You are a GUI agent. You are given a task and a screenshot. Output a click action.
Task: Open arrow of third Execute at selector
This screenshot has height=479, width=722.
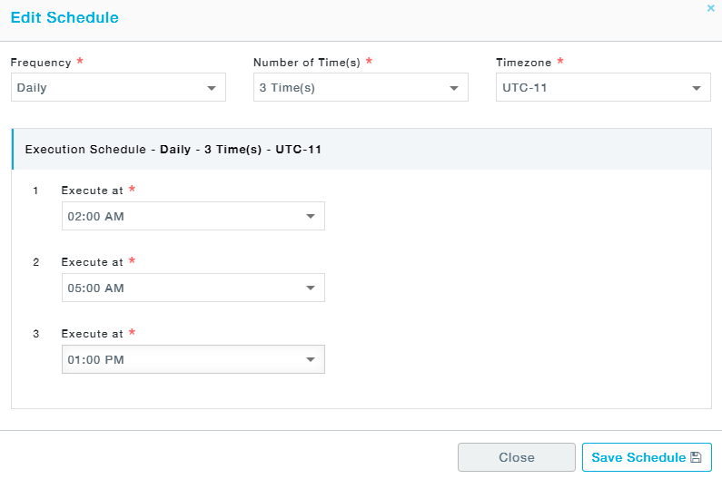311,360
